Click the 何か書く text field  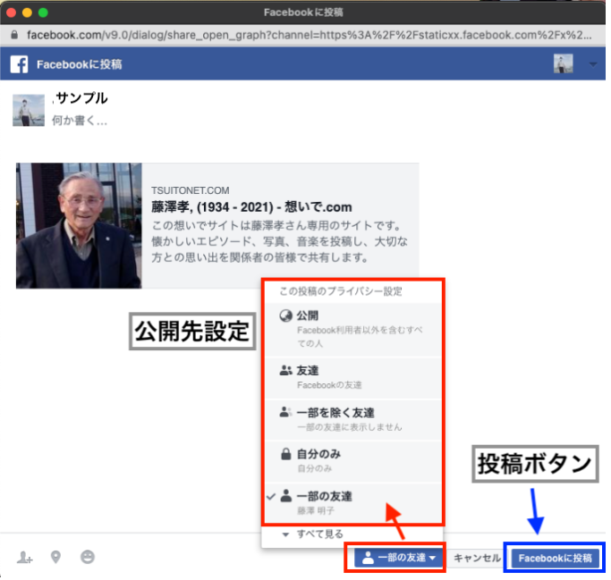(x=80, y=121)
